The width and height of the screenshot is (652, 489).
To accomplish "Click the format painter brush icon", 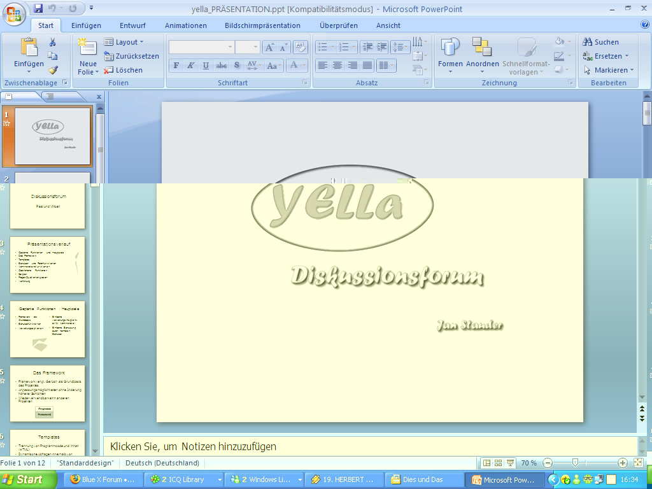I will click(53, 70).
